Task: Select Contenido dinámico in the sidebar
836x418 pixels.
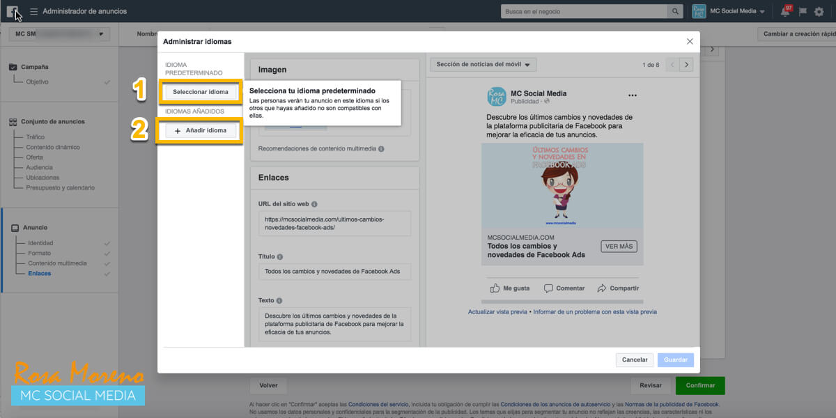Action: click(53, 147)
